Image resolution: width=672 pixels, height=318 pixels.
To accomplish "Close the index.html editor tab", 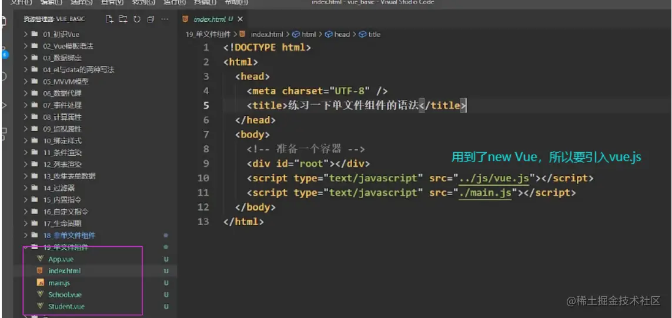I will click(240, 19).
